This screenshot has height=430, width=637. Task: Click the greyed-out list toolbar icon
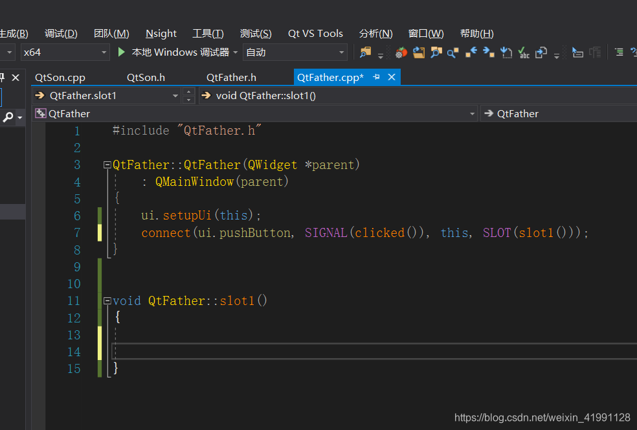tap(595, 52)
